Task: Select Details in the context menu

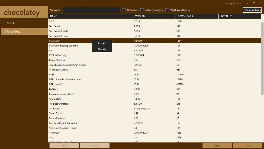Action: pos(102,49)
